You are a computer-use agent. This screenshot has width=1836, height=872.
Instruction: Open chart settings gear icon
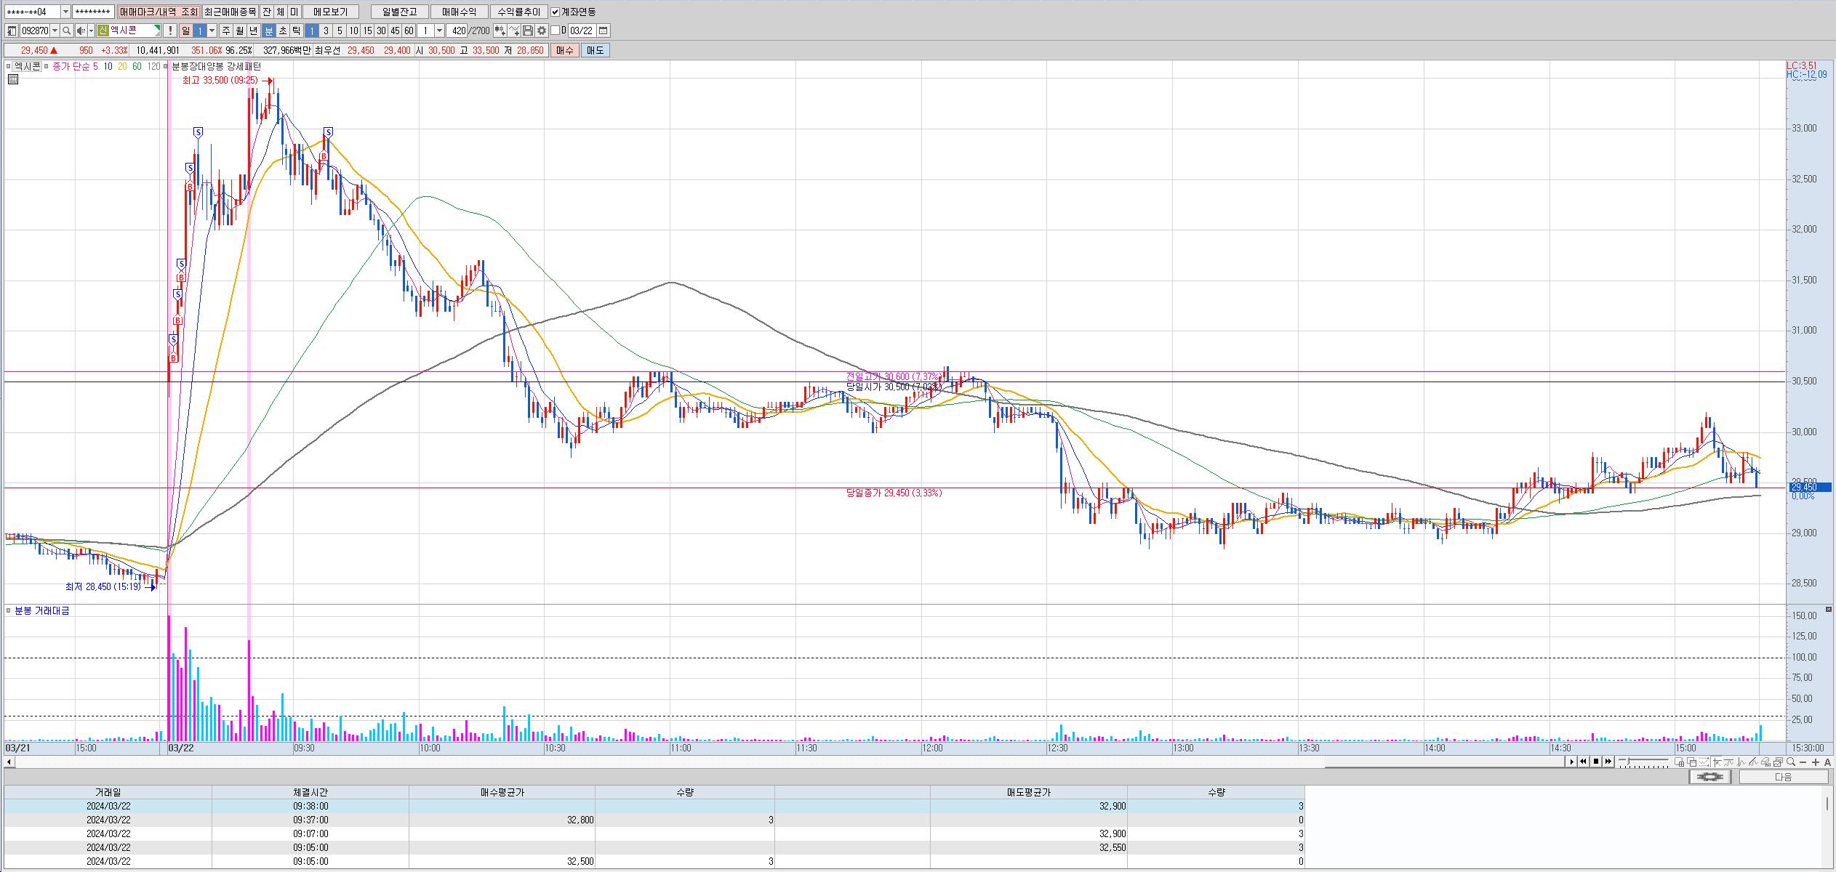tap(542, 31)
